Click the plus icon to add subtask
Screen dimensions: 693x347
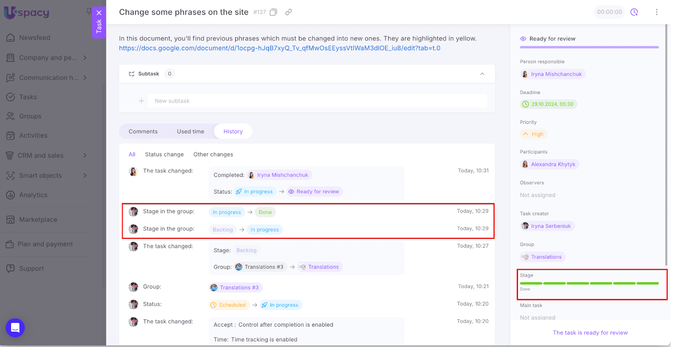[141, 101]
